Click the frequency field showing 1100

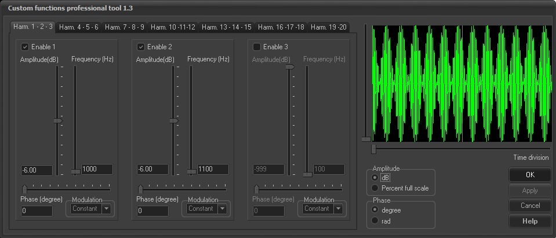213,169
